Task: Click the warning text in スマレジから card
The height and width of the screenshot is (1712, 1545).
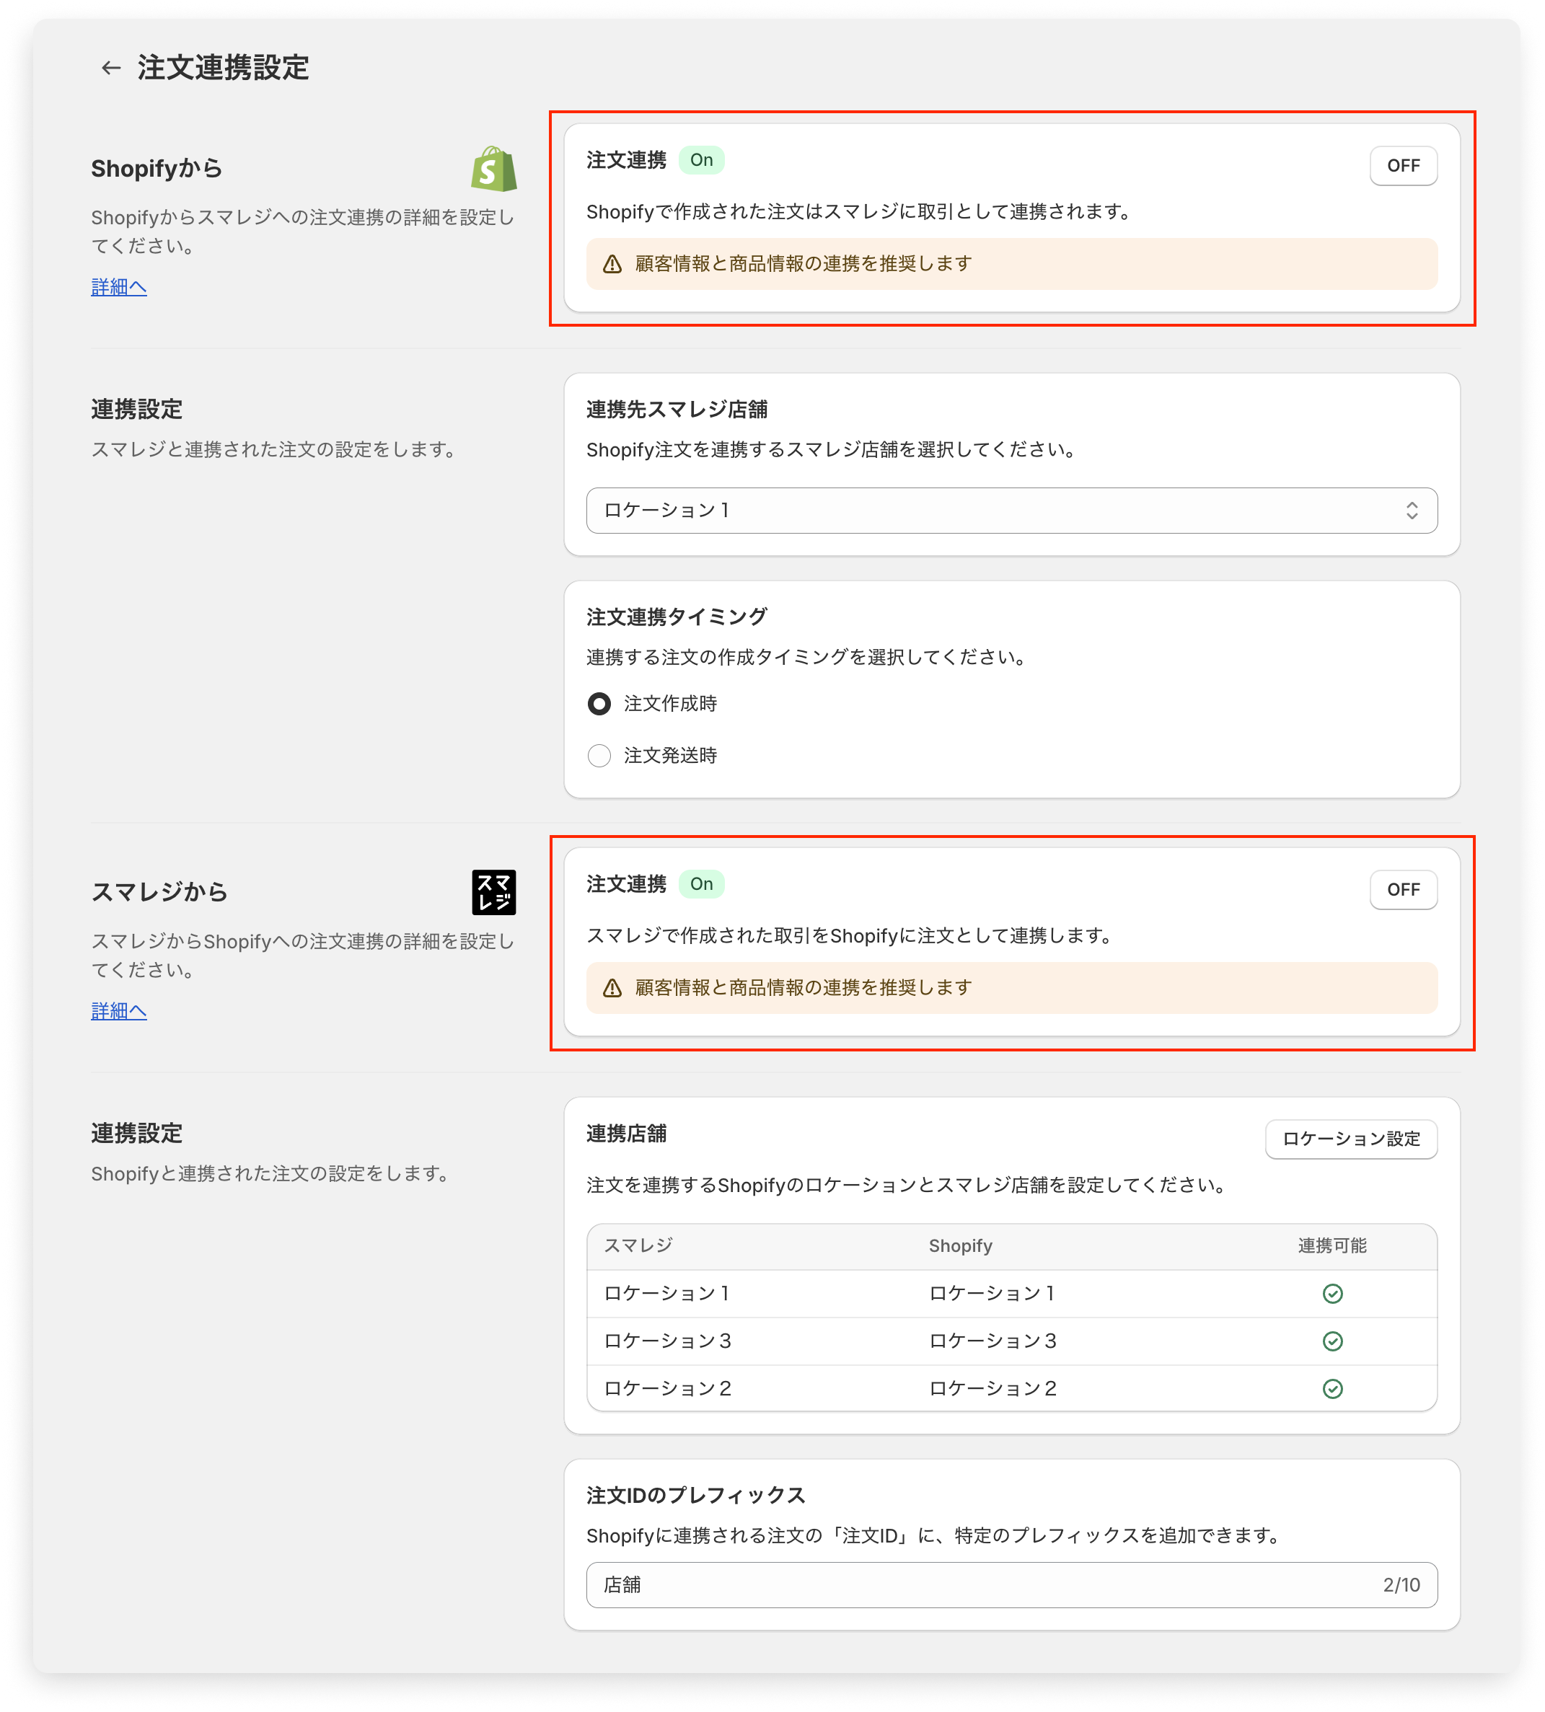Action: (803, 988)
